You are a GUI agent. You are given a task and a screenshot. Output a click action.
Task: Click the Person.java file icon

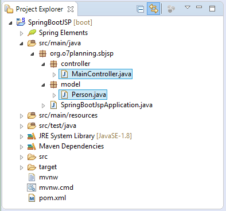(64, 95)
